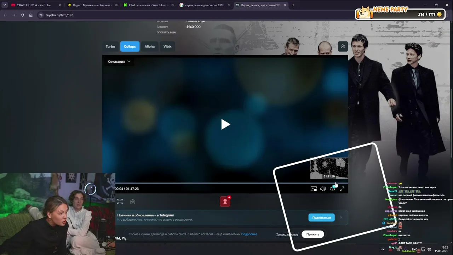The height and width of the screenshot is (255, 453).
Task: Open the tab search dropdown arrow
Action: (5, 5)
